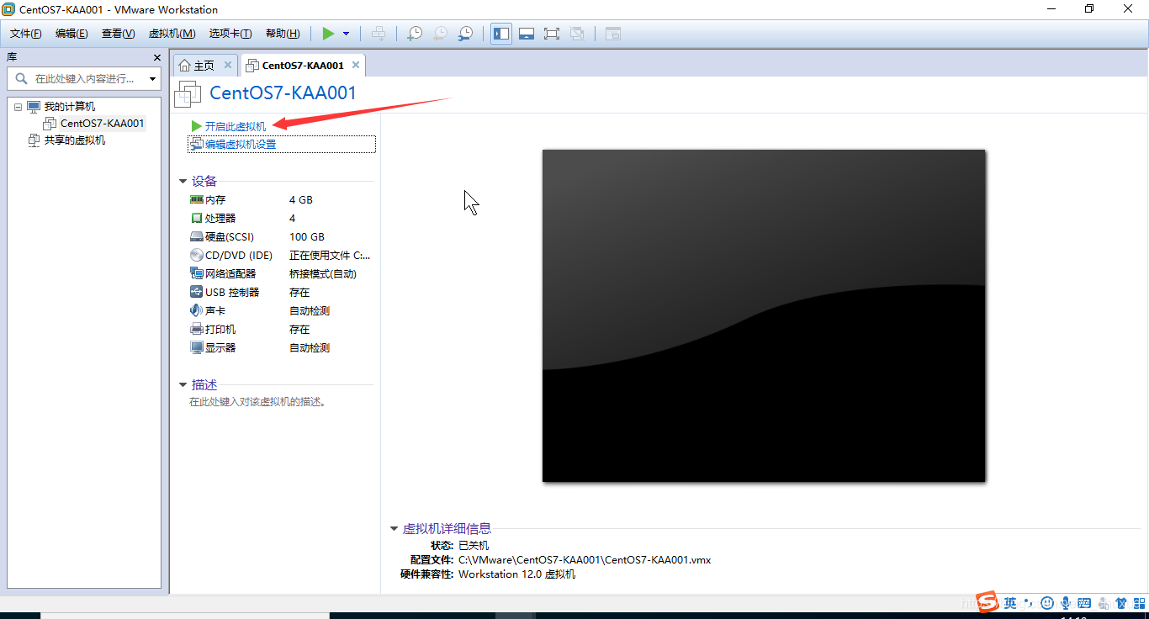This screenshot has height=619, width=1149.
Task: Click the library search input field
Action: [x=84, y=78]
